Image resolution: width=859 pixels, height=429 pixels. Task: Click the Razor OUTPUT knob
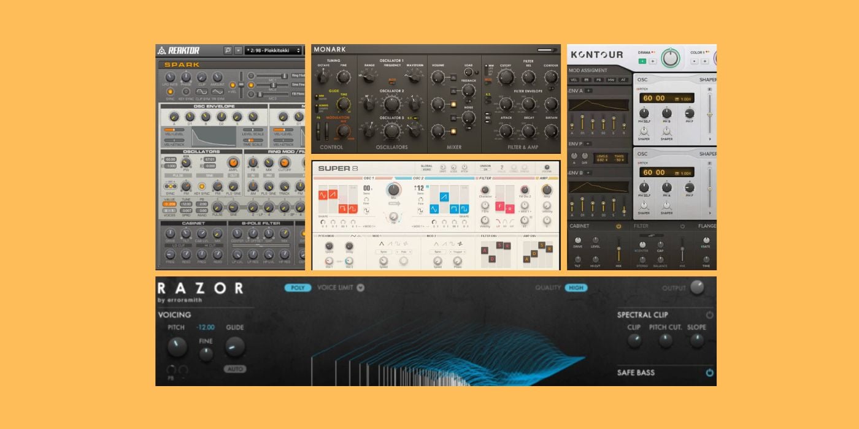pos(696,287)
